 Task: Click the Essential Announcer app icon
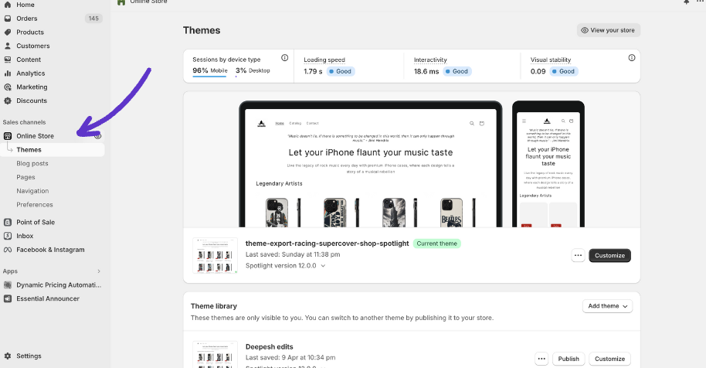click(8, 298)
